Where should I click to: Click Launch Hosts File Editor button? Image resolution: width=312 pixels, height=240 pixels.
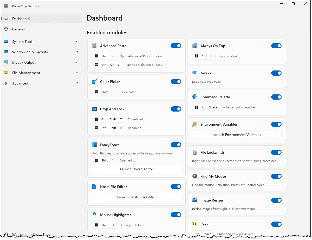click(x=136, y=197)
